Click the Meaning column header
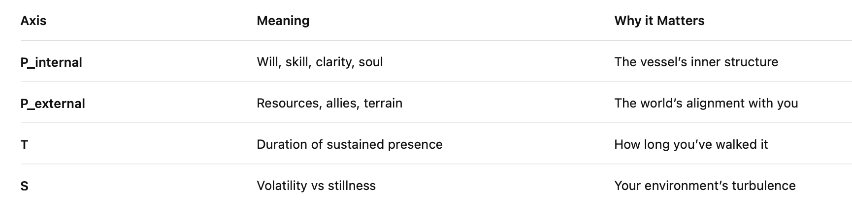 coord(283,21)
